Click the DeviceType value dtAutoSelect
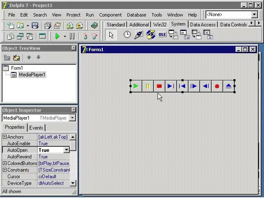 [x=51, y=183]
